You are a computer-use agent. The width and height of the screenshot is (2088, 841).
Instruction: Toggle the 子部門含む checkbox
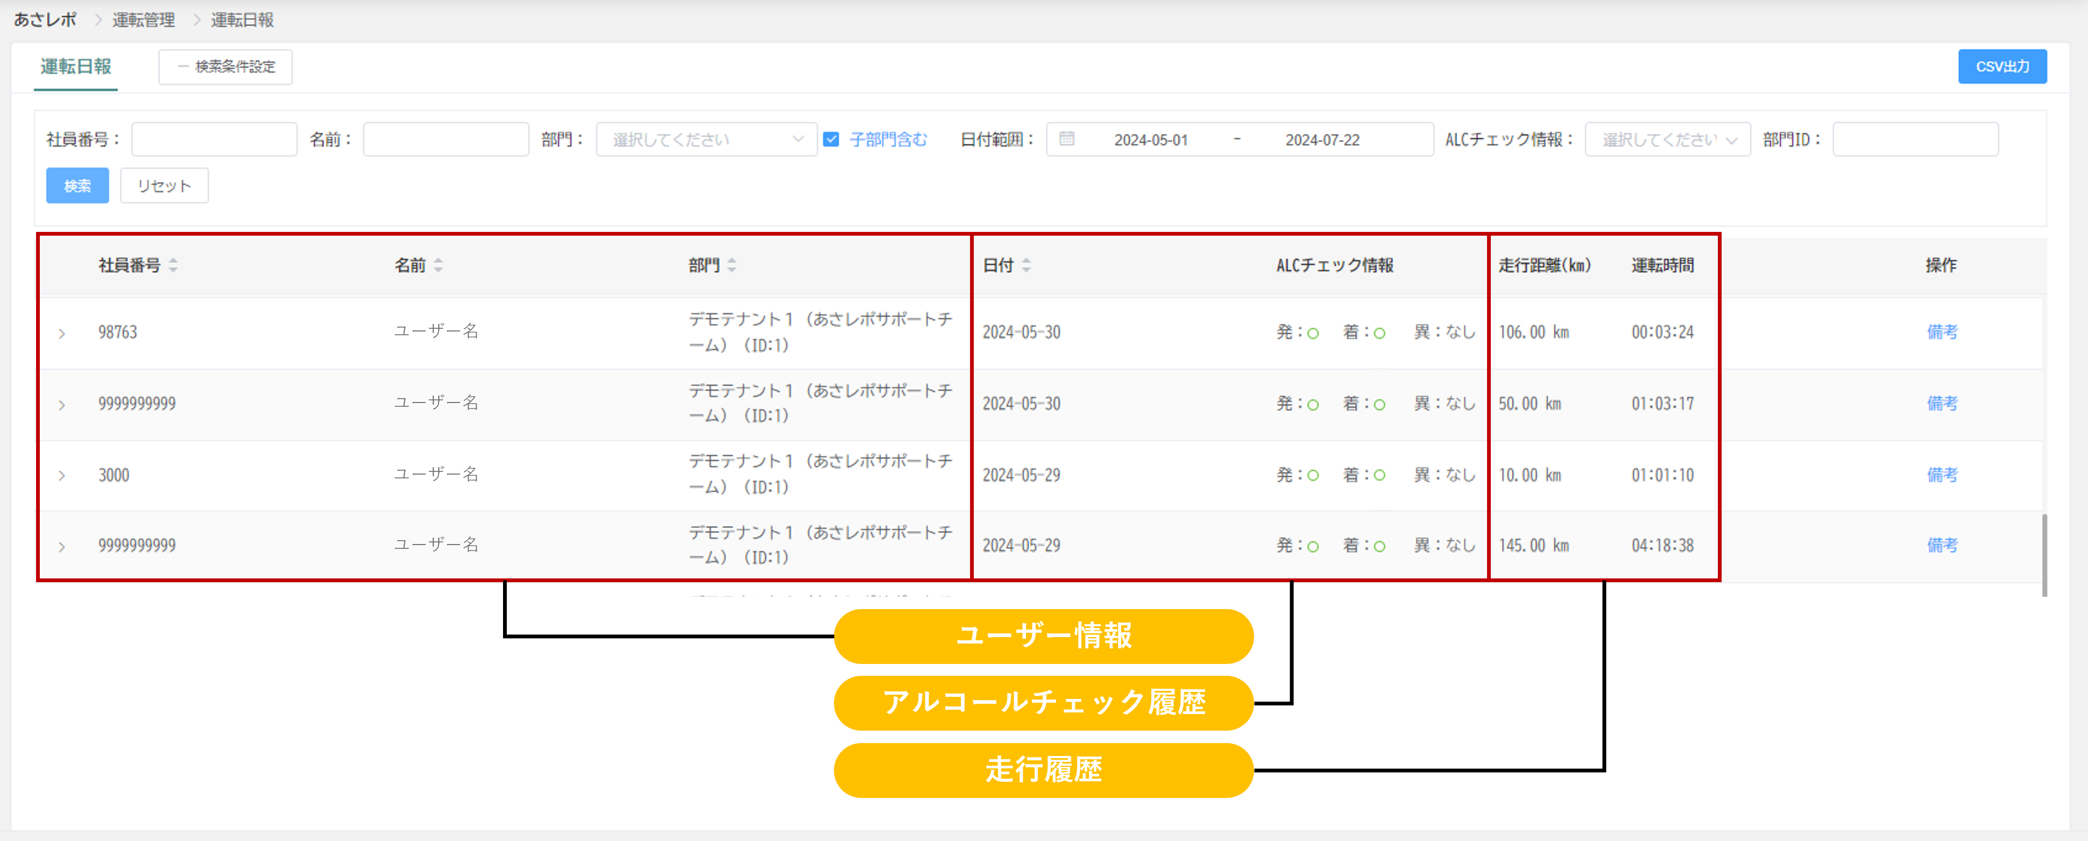[x=831, y=139]
